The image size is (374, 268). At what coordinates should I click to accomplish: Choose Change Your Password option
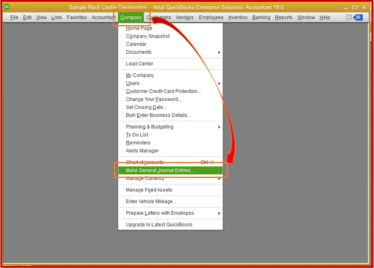[x=171, y=99]
